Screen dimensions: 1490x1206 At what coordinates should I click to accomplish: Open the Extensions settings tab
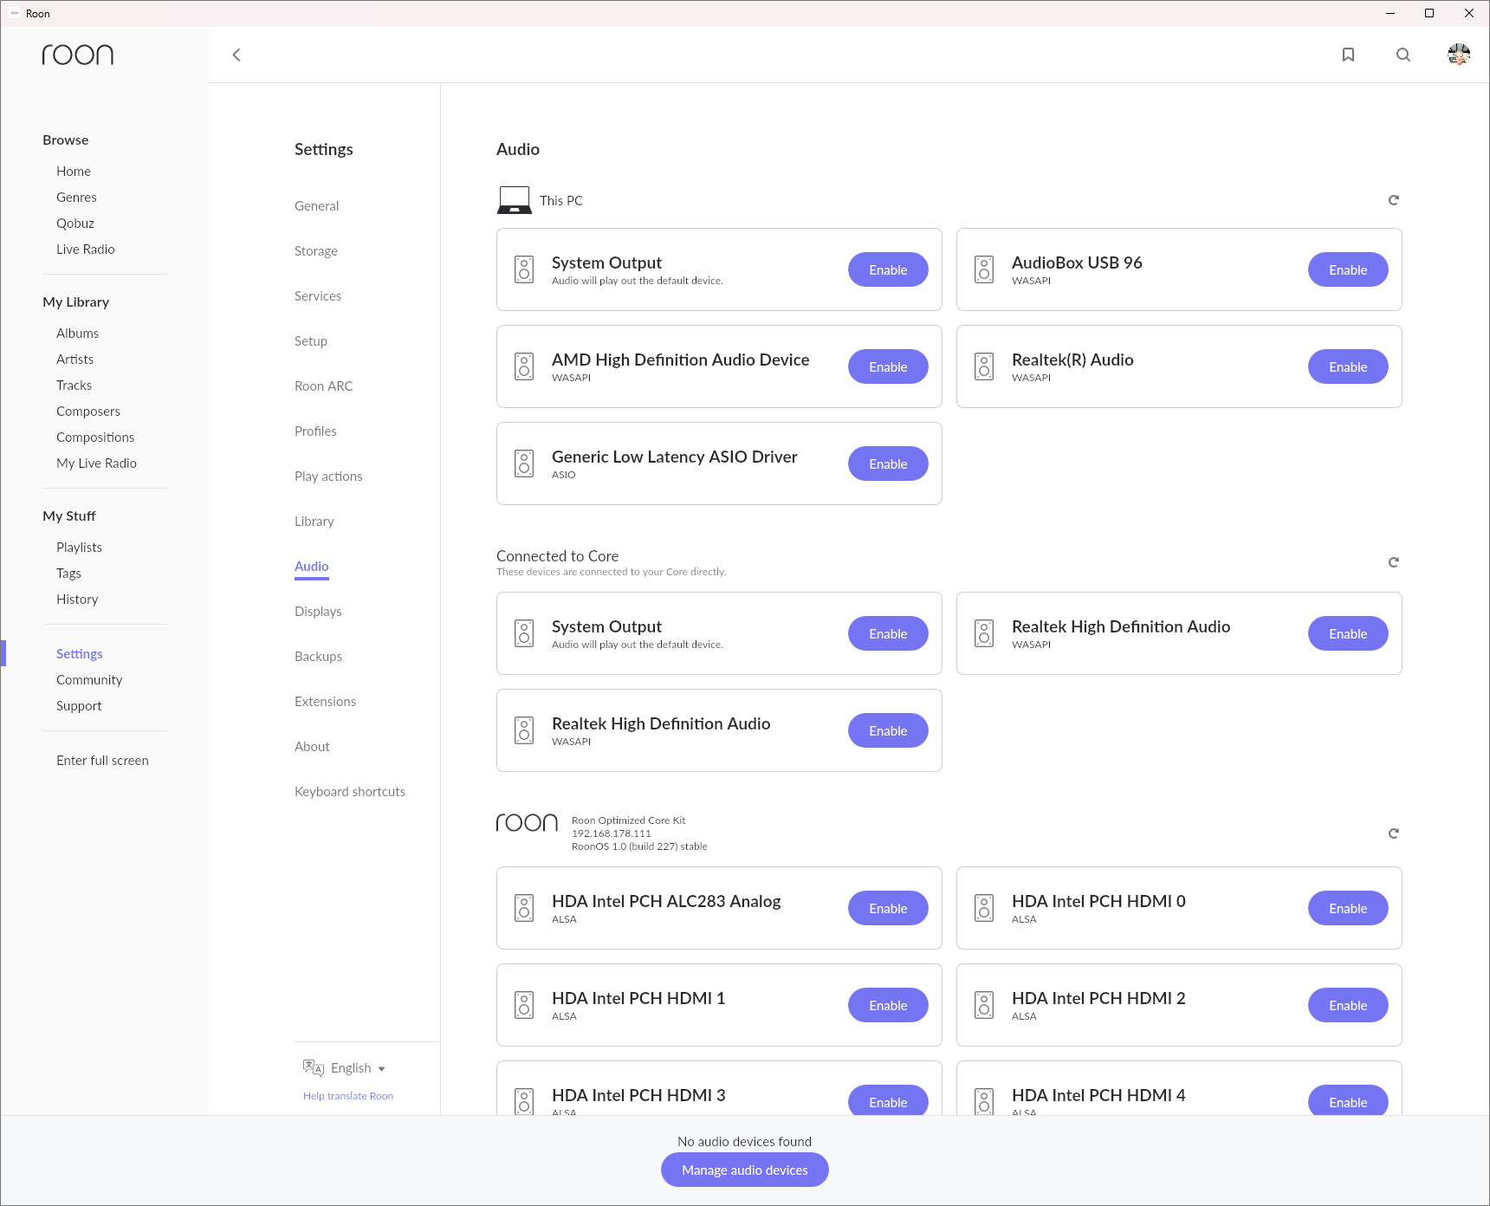325,701
